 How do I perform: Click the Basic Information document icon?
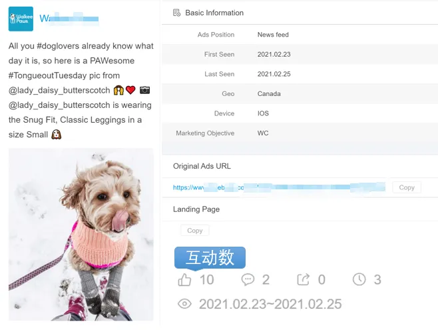[176, 13]
